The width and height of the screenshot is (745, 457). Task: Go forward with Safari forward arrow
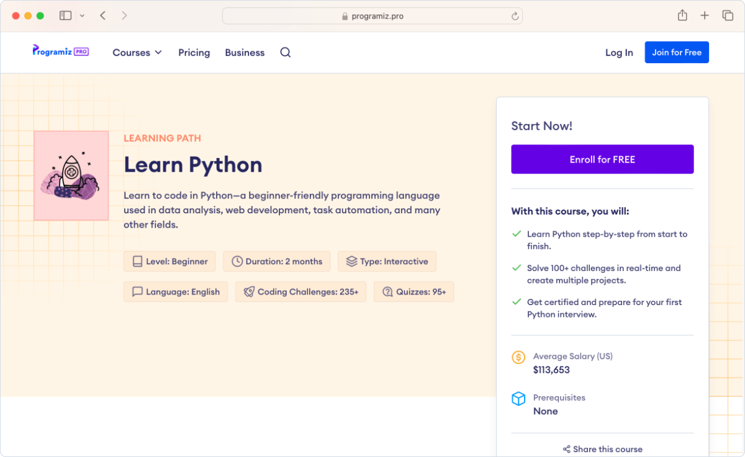(124, 16)
